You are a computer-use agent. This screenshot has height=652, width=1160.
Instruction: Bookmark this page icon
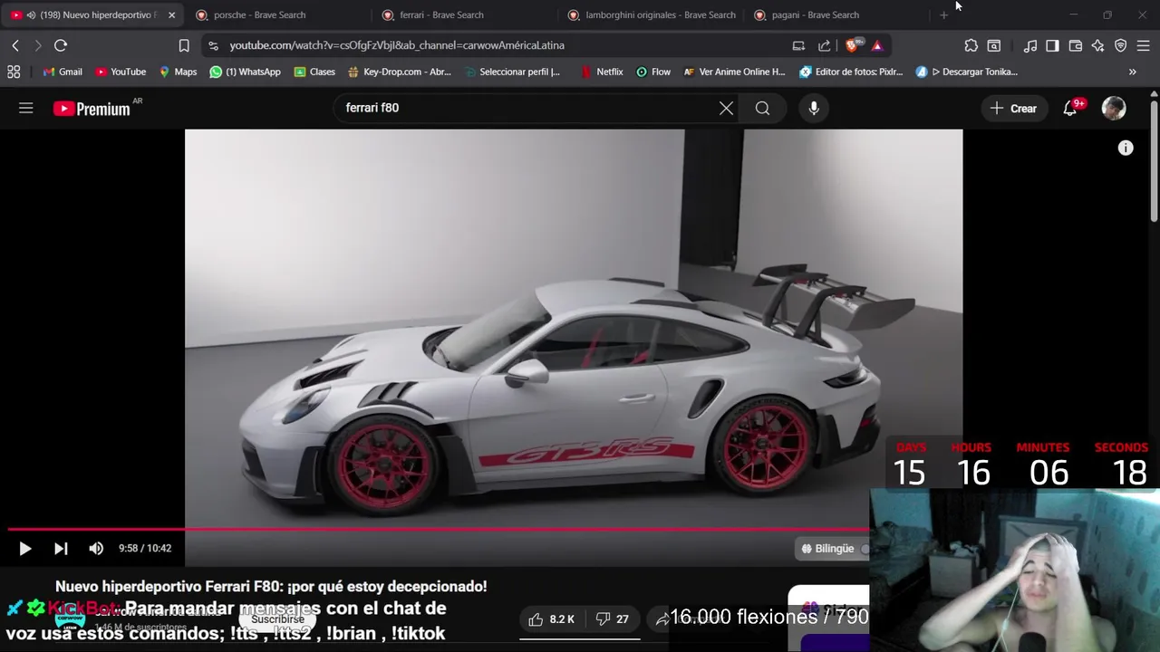(184, 45)
